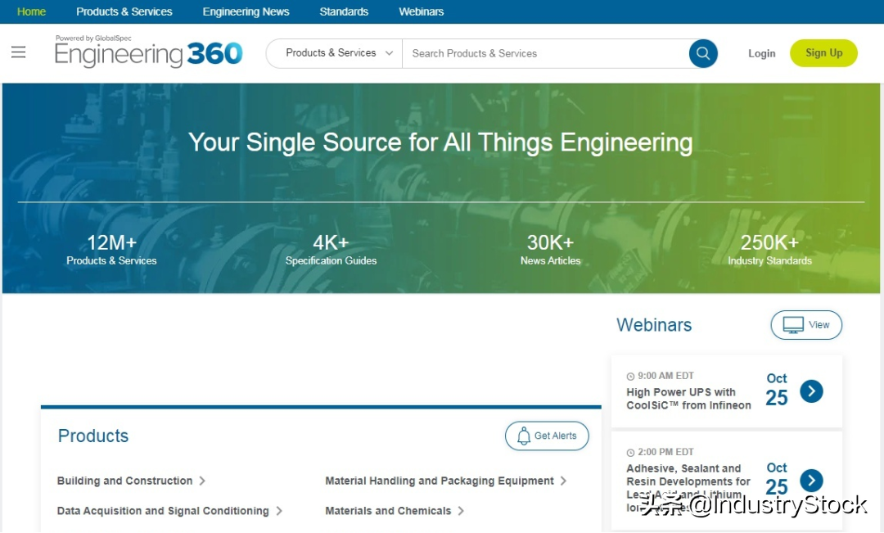Click the Get Alerts button

(547, 436)
